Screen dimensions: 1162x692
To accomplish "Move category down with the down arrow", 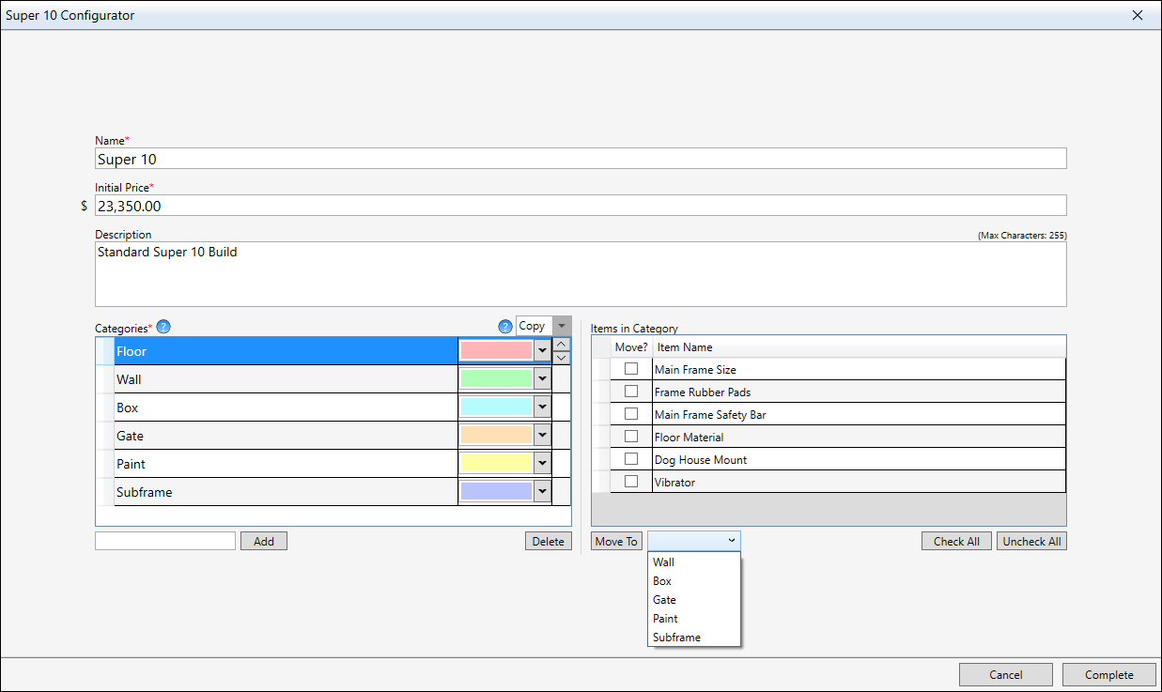I will pyautogui.click(x=561, y=358).
